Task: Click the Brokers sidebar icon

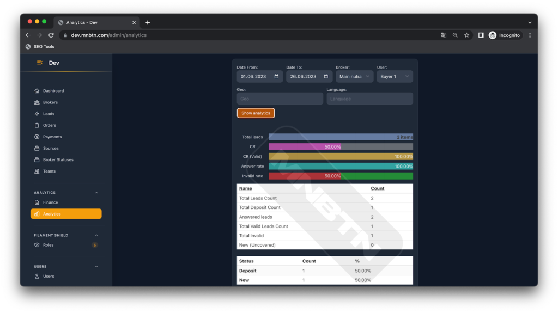Action: click(x=37, y=102)
